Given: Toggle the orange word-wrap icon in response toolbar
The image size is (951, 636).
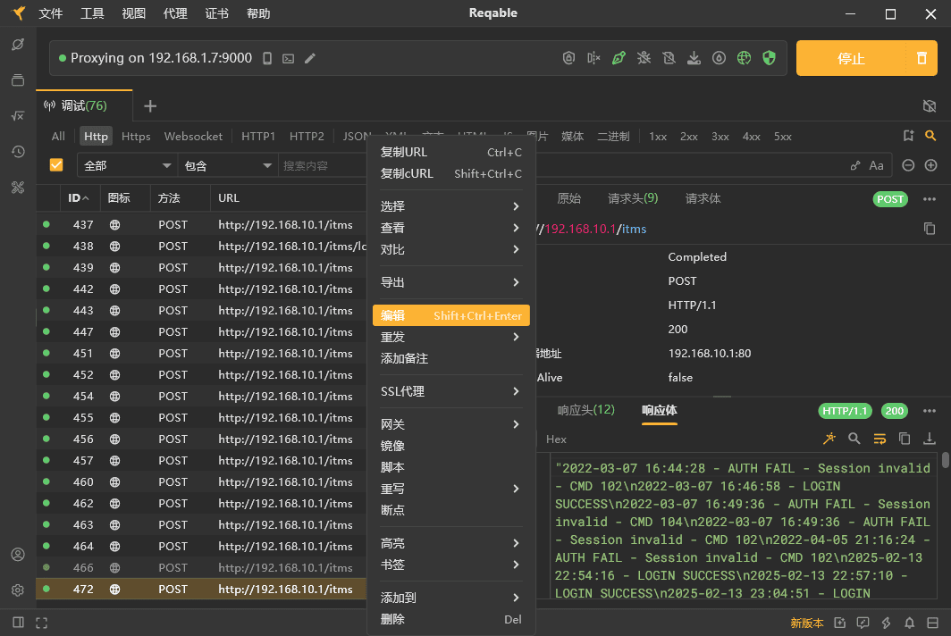Looking at the screenshot, I should (879, 439).
